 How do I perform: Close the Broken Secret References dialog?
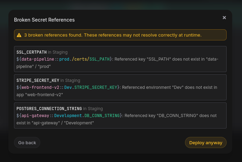224,18
